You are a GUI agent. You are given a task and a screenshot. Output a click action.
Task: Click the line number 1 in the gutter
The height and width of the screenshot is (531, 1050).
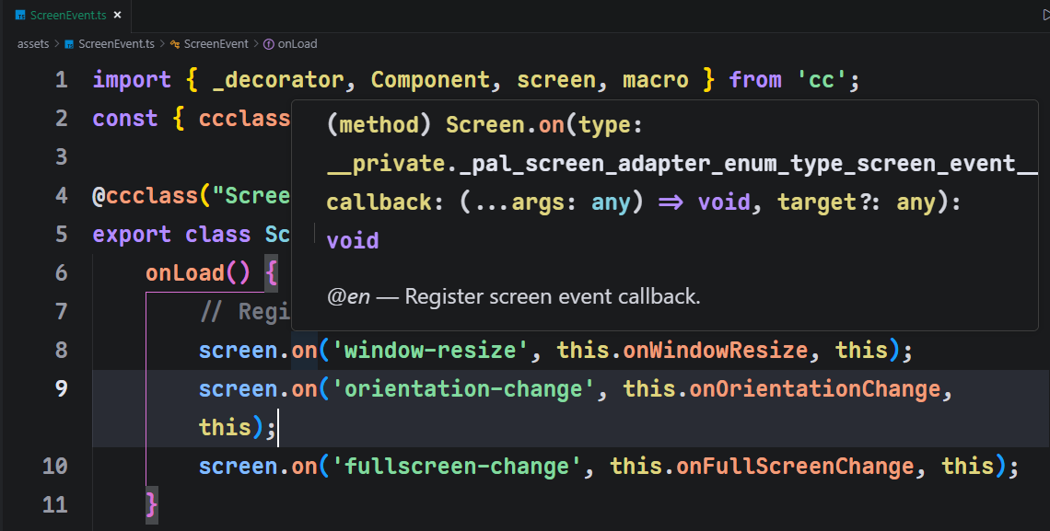(x=61, y=80)
